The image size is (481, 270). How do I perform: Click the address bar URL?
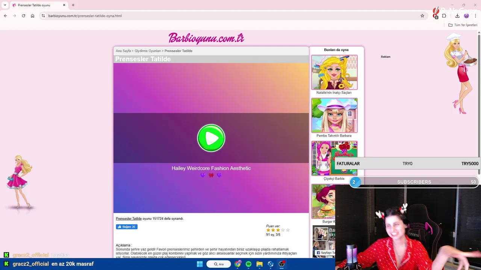pyautogui.click(x=85, y=16)
